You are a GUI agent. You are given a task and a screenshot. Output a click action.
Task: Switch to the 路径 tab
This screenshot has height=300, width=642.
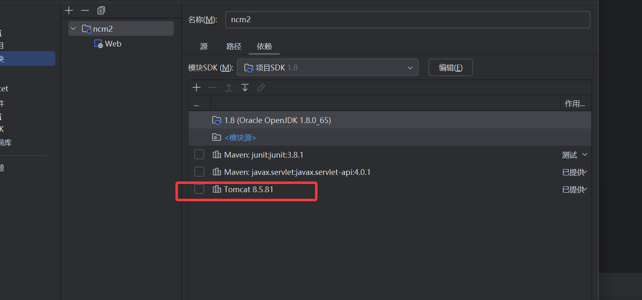[x=234, y=47]
